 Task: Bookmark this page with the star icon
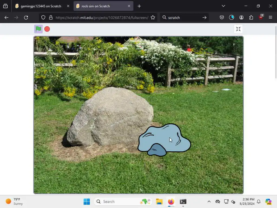click(x=153, y=18)
